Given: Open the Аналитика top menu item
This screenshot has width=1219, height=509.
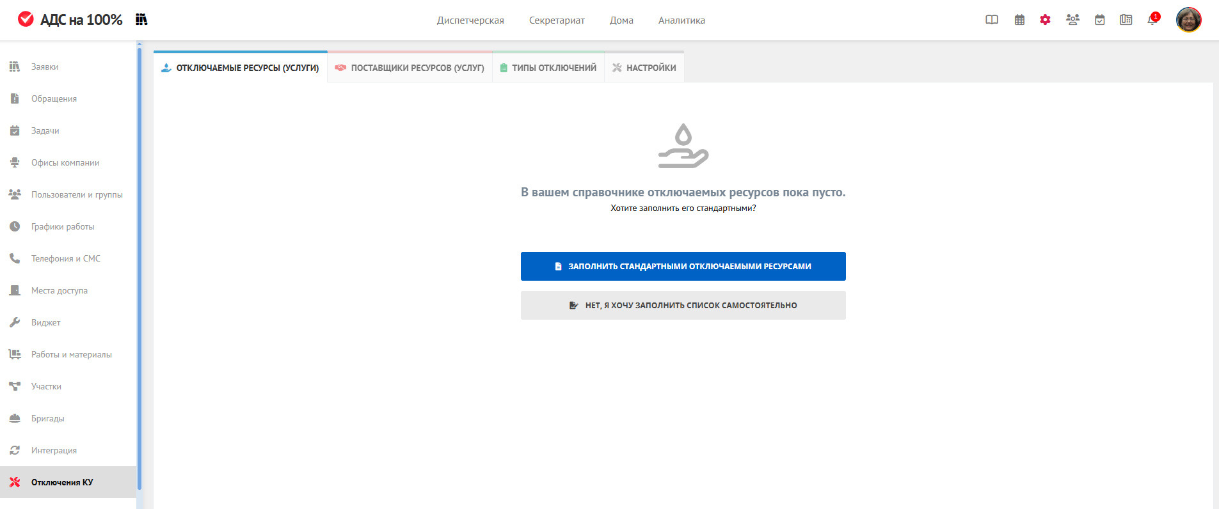Looking at the screenshot, I should pos(681,20).
